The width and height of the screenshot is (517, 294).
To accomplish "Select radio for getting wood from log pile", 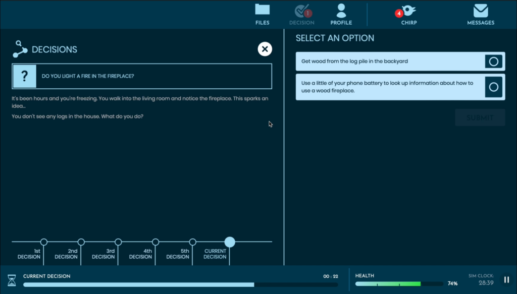I will (494, 61).
